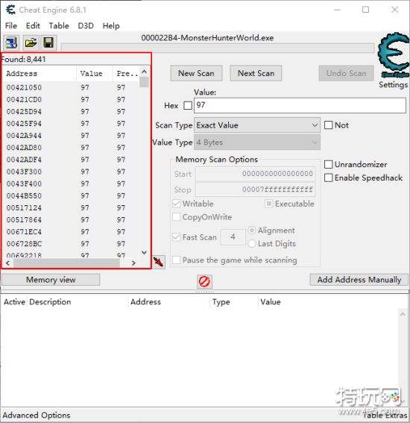Click Add Address Manually button
Screen dimensions: 410x423
pyautogui.click(x=359, y=280)
